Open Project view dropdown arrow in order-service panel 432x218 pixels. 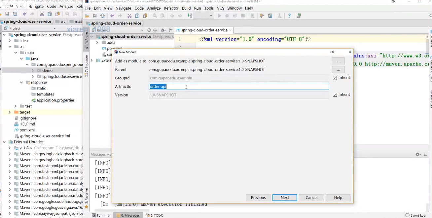coord(142,30)
